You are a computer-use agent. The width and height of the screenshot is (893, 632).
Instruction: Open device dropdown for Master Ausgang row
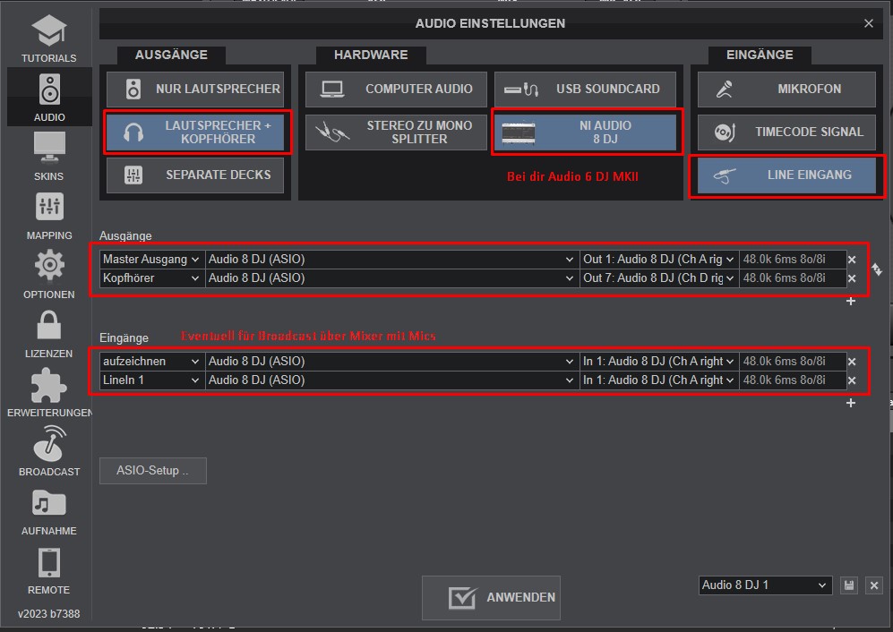(x=391, y=259)
